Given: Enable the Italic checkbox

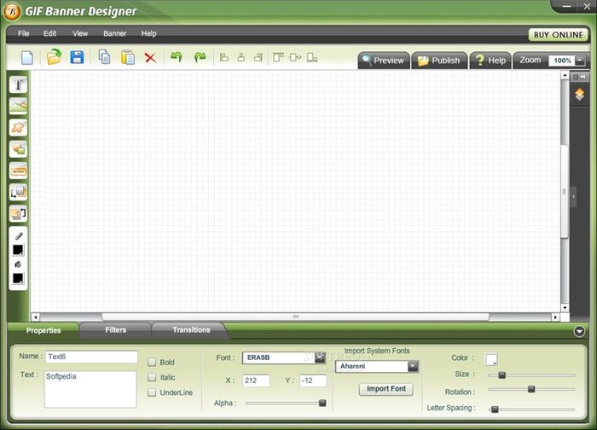Looking at the screenshot, I should (152, 377).
